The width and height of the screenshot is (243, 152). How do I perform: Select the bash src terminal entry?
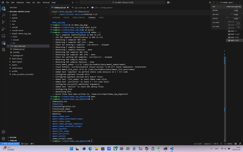click(234, 31)
